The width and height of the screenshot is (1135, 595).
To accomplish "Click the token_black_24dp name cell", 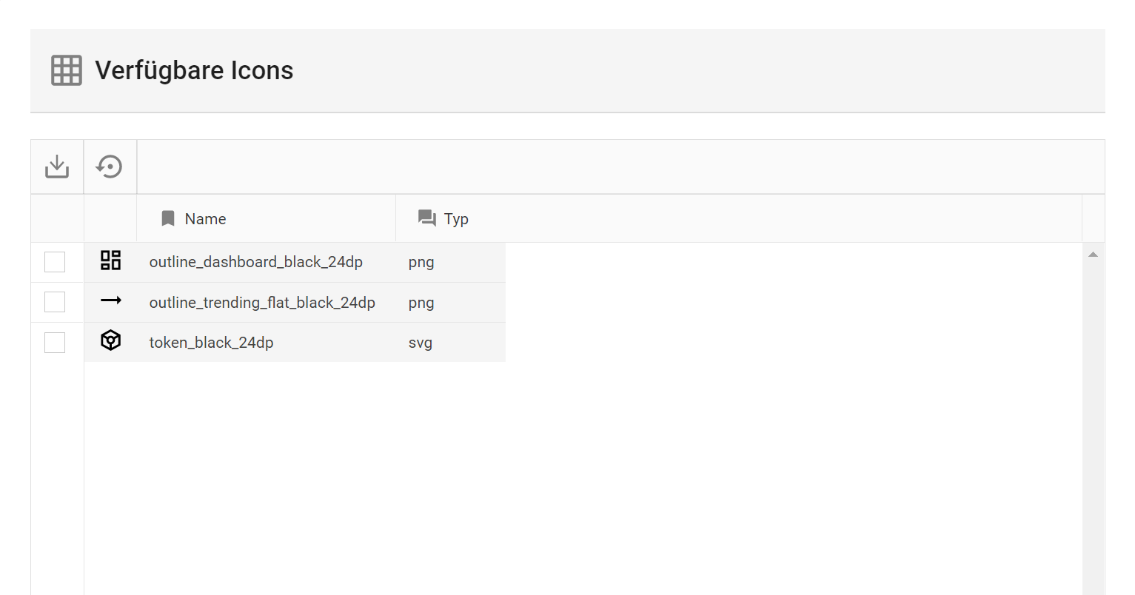I will click(x=211, y=343).
